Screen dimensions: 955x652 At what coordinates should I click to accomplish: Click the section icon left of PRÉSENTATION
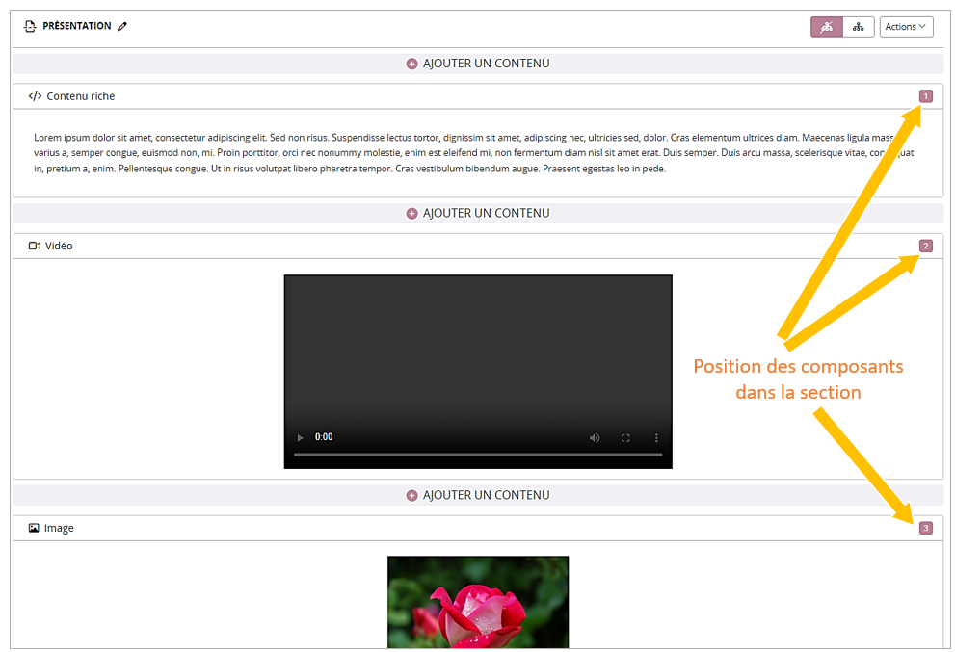pyautogui.click(x=29, y=27)
